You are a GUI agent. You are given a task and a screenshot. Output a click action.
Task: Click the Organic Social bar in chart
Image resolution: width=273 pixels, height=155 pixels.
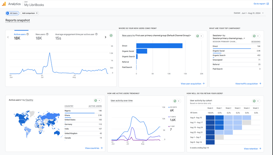click(x=142, y=51)
